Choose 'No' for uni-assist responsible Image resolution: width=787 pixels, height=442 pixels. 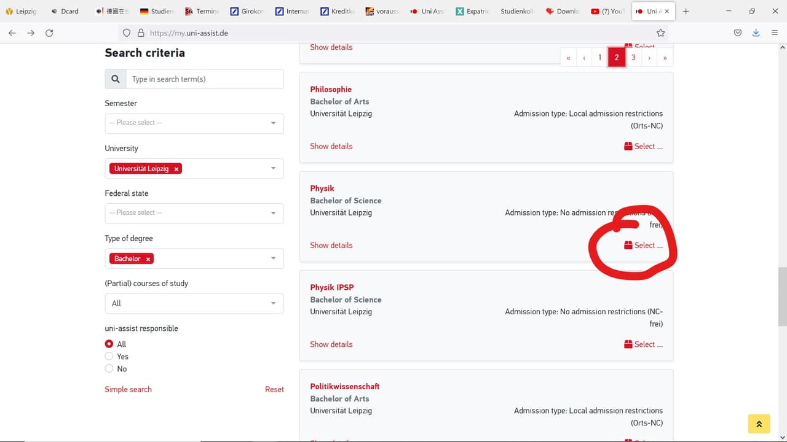(109, 369)
